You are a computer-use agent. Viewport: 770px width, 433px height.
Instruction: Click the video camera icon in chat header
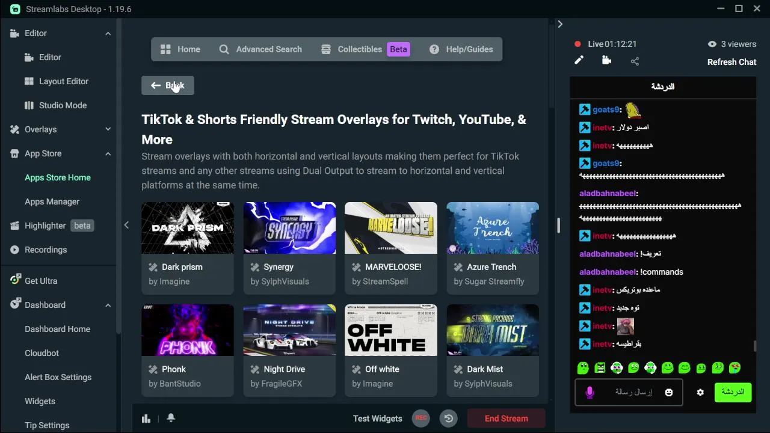click(x=606, y=60)
